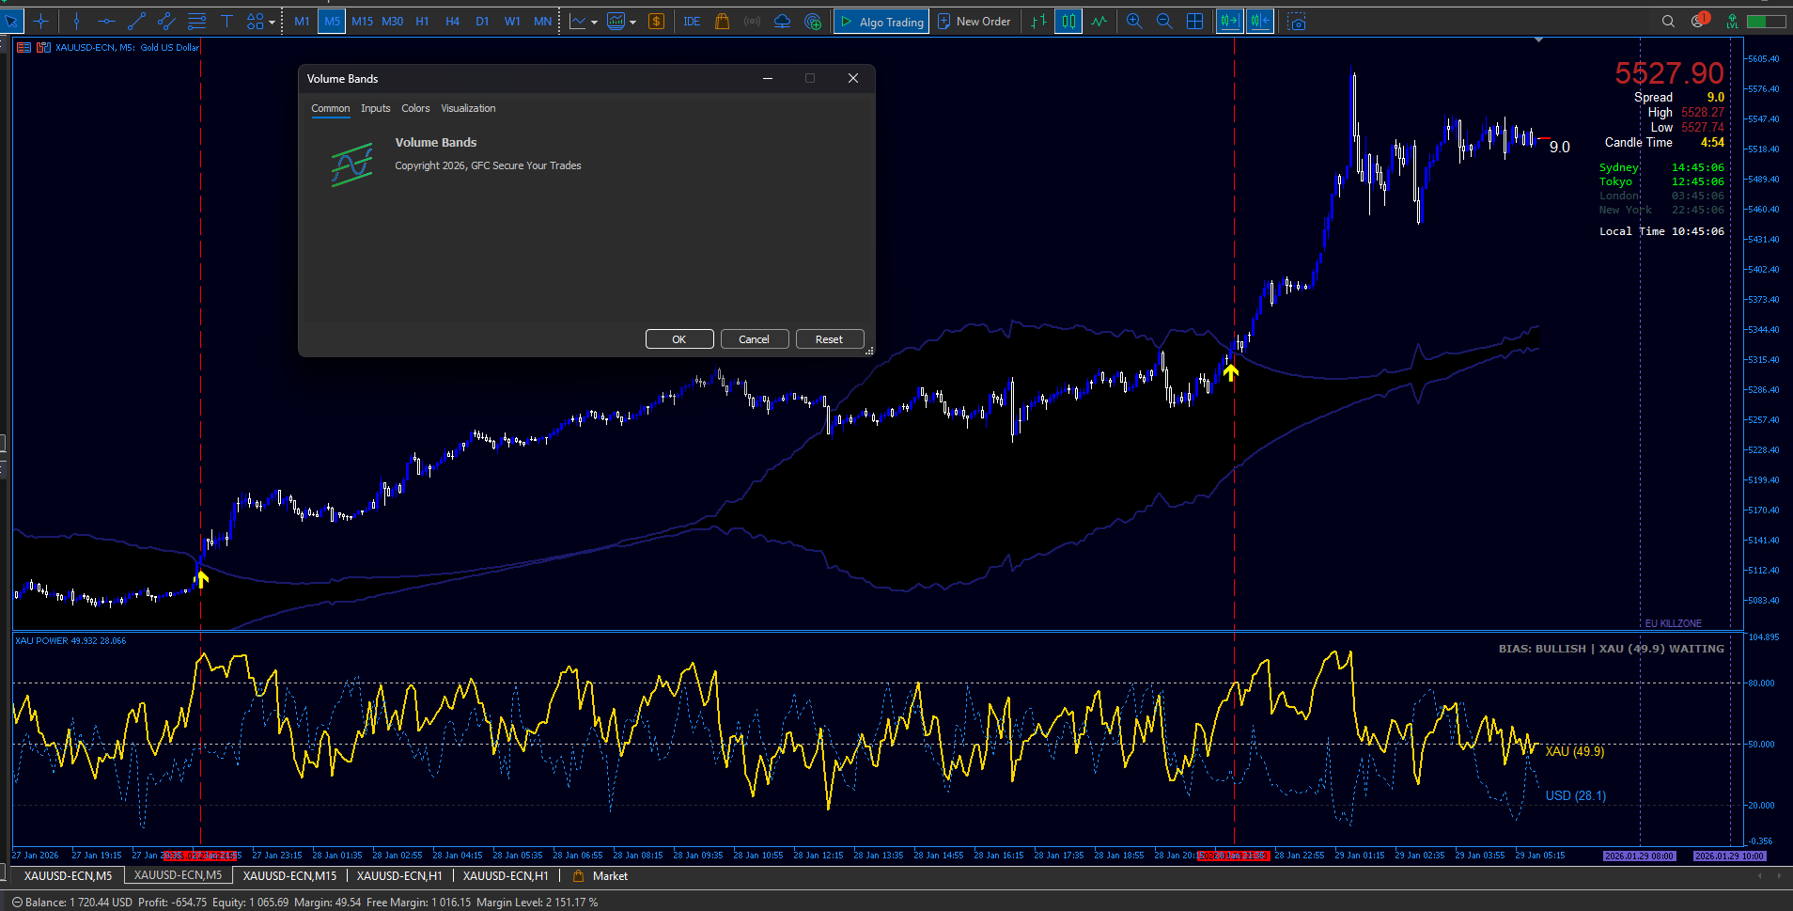Toggle the Algo Trading button
Viewport: 1793px width, 911px height.
point(881,21)
